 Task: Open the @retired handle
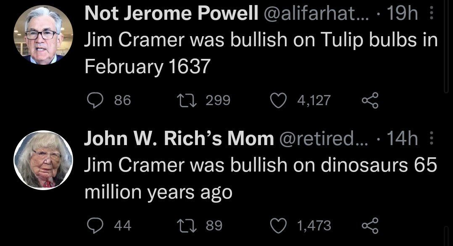click(x=324, y=138)
